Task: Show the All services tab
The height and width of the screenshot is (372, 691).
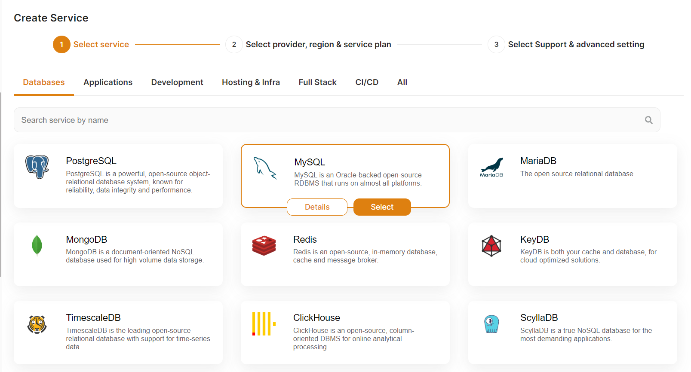Action: pyautogui.click(x=402, y=82)
